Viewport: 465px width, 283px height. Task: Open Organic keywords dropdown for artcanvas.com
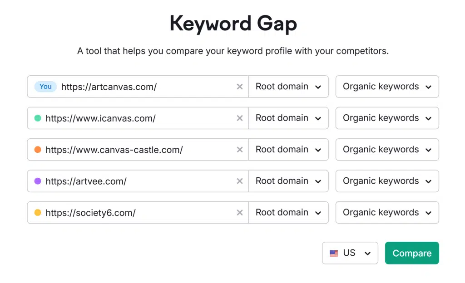(387, 87)
